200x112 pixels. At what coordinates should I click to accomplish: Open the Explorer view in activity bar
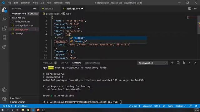pos(4,10)
